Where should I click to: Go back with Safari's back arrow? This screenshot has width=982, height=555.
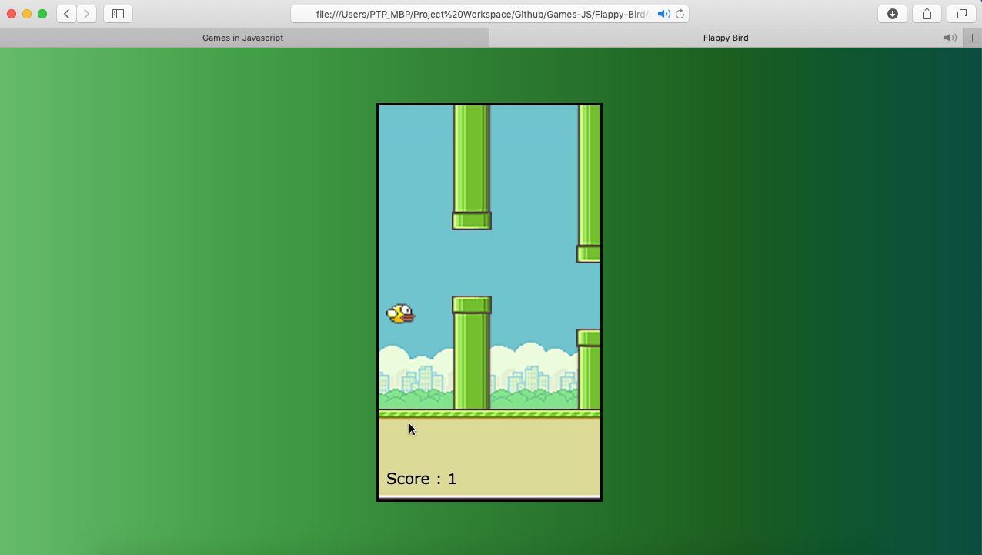66,14
